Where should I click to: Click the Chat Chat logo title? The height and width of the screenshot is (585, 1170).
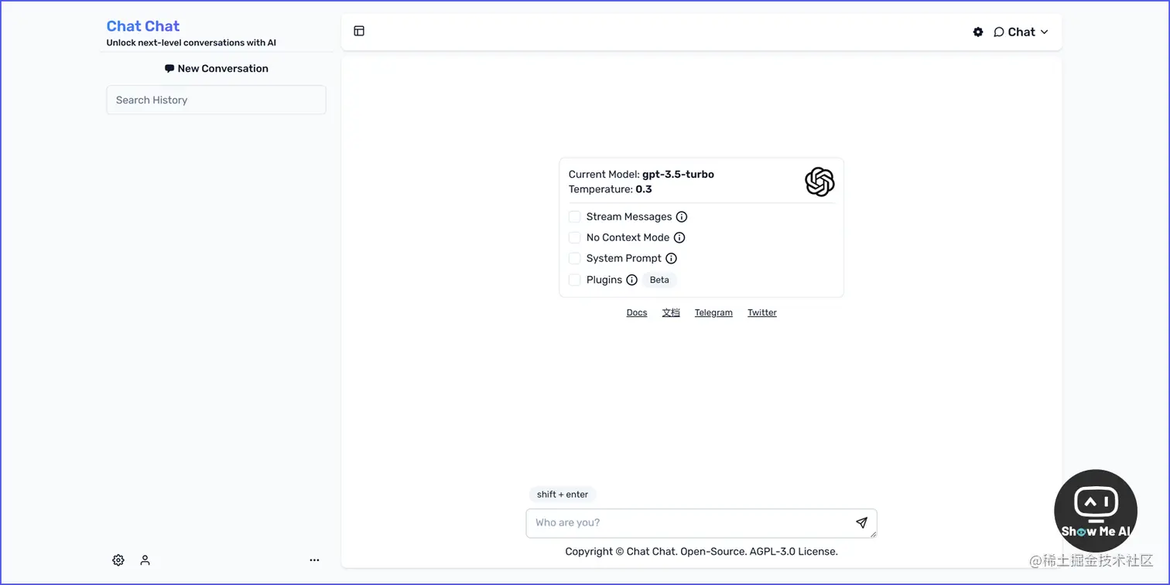coord(143,26)
